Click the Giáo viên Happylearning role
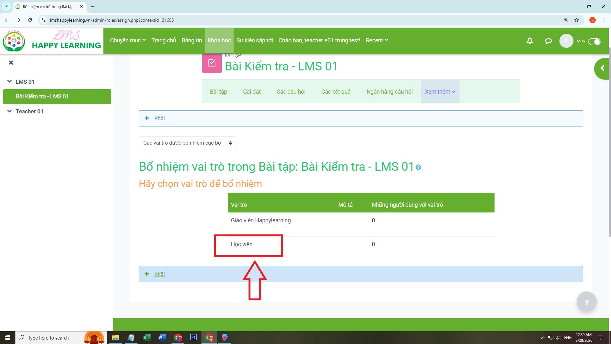This screenshot has height=344, width=611. pyautogui.click(x=261, y=220)
